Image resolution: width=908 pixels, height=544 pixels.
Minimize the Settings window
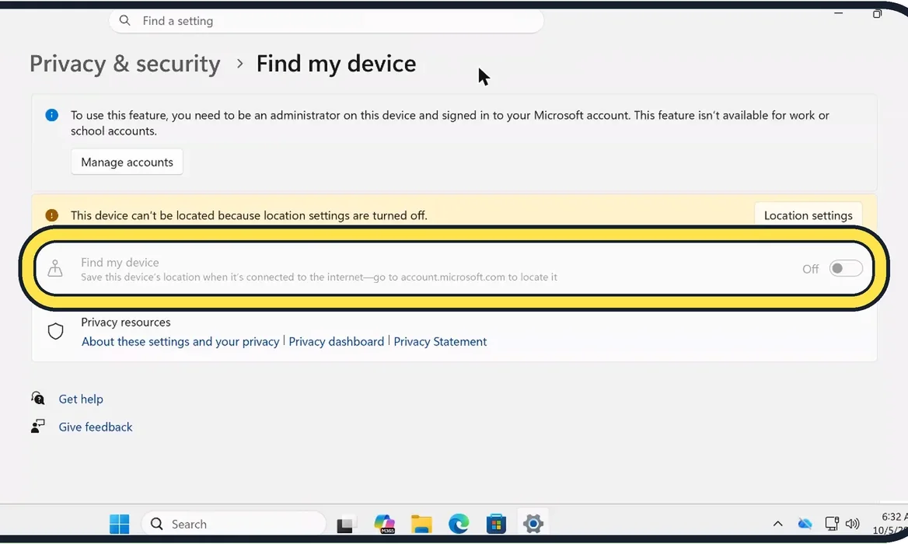tap(838, 12)
